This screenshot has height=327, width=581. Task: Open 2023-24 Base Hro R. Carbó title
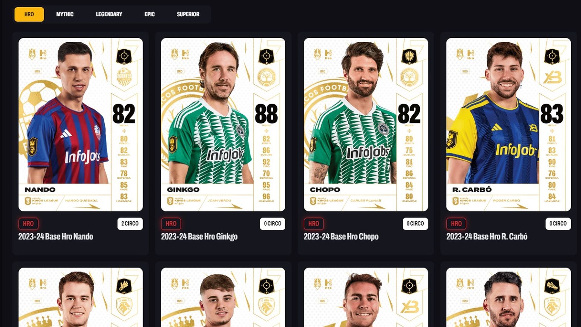coord(487,237)
